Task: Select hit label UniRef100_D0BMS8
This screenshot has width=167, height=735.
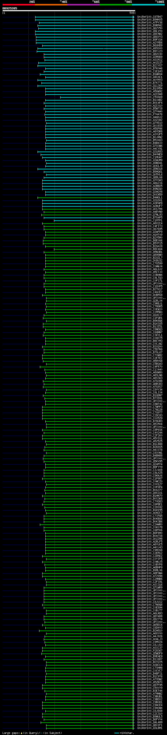Action: coord(150,295)
